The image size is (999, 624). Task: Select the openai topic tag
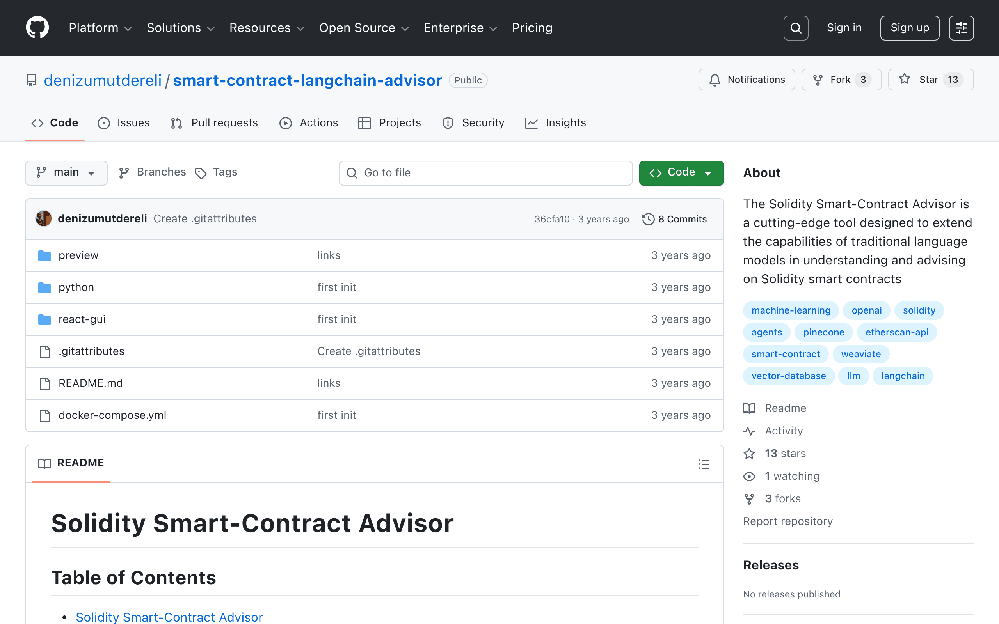[x=866, y=310]
